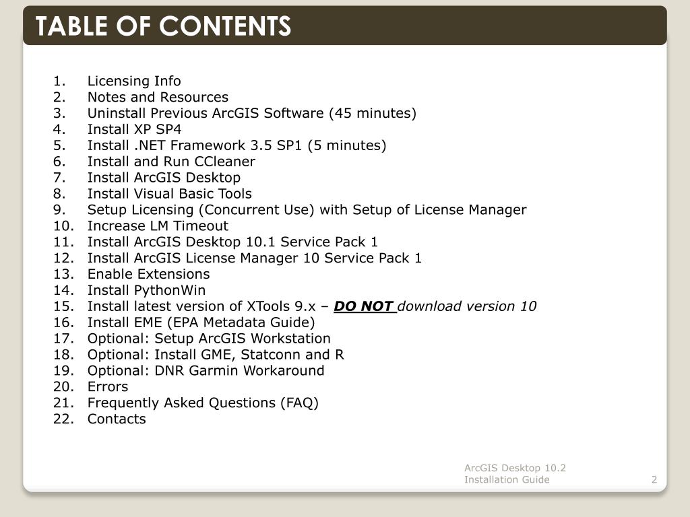
Task: Select 'Optional: DNR Garmin Workaround'
Action: [x=206, y=371]
